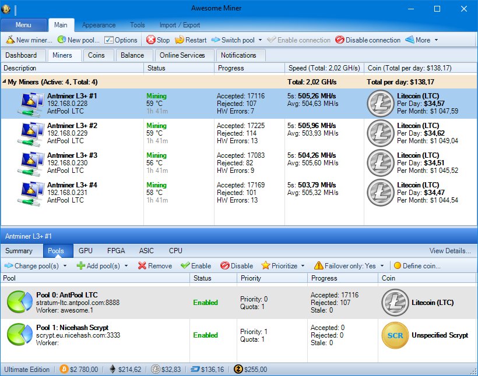Image resolution: width=478 pixels, height=376 pixels.
Task: Click the Pool 0 AntPool LTC pie icon
Action: pos(19,302)
